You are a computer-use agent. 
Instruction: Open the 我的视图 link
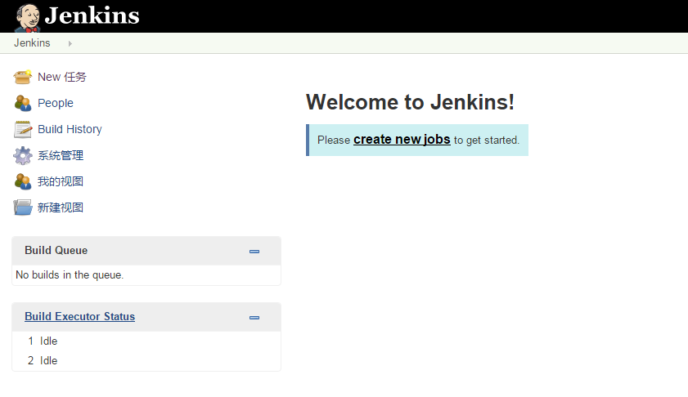coord(61,181)
